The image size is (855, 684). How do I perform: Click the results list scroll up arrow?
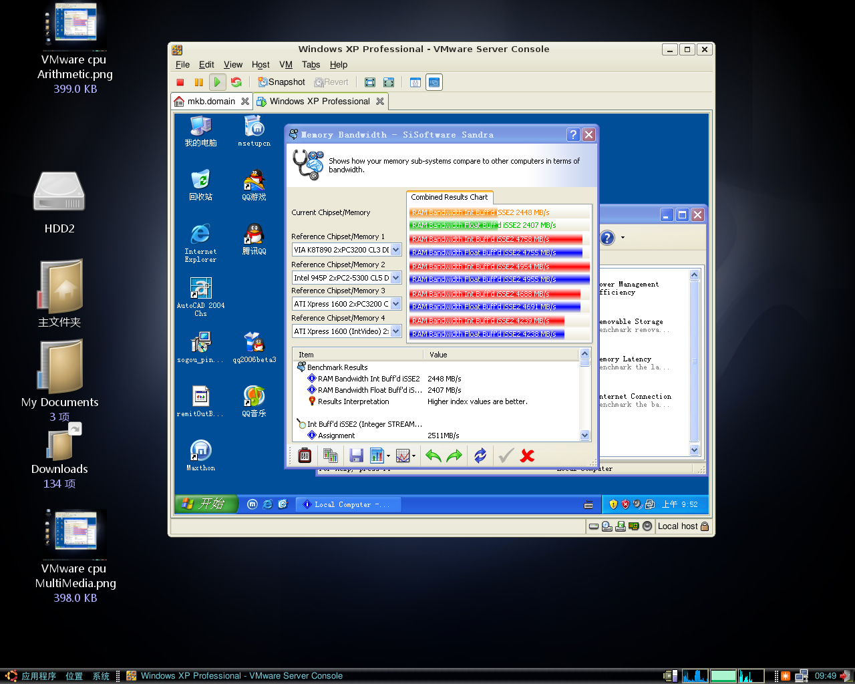[x=585, y=354]
